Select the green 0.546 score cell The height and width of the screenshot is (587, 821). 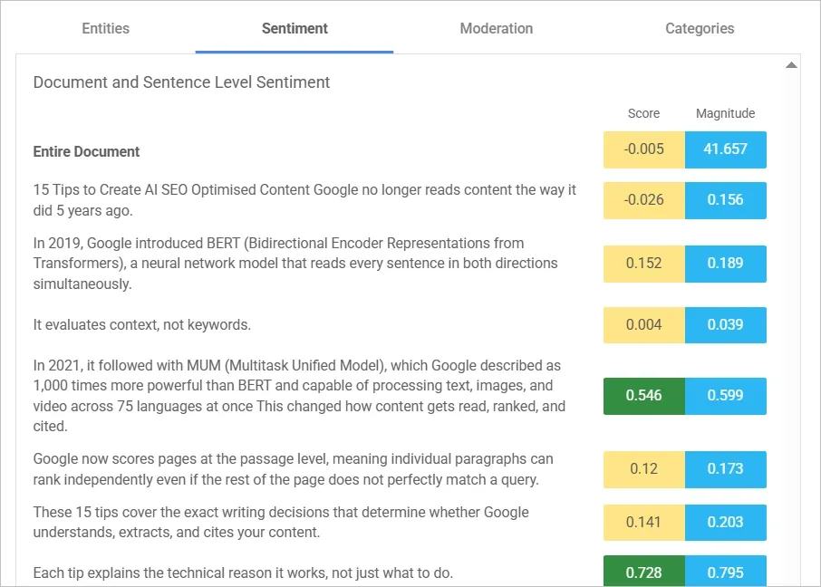click(x=644, y=396)
